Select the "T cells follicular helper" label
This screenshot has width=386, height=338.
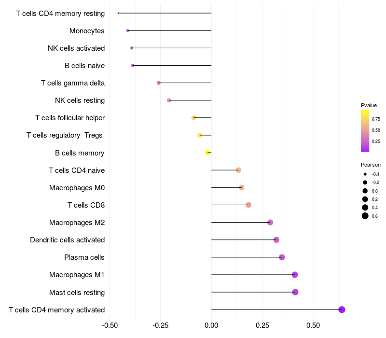[70, 118]
